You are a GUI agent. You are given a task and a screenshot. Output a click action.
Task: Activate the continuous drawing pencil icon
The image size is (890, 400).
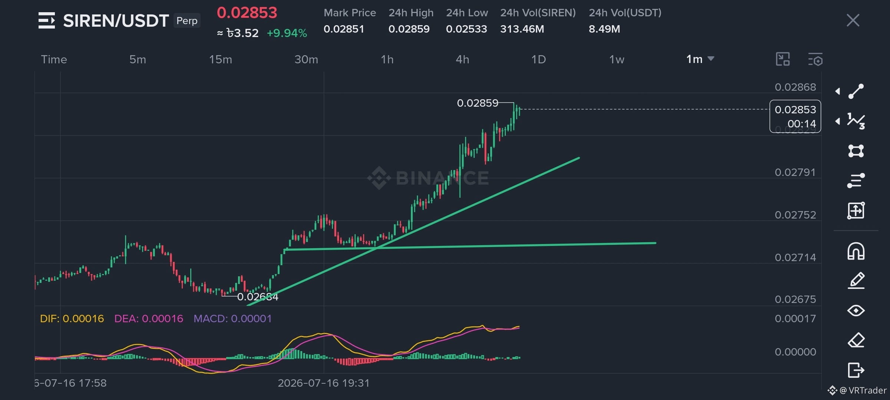click(x=856, y=280)
